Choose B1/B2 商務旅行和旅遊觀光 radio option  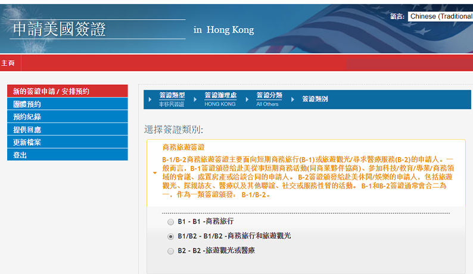click(x=171, y=237)
